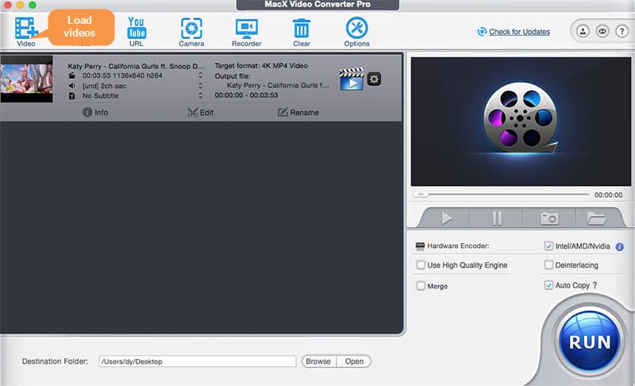Image resolution: width=635 pixels, height=386 pixels.
Task: Open the gear settings for the video
Action: click(374, 79)
